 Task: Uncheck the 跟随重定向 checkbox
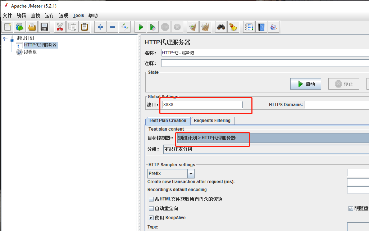[x=351, y=209]
